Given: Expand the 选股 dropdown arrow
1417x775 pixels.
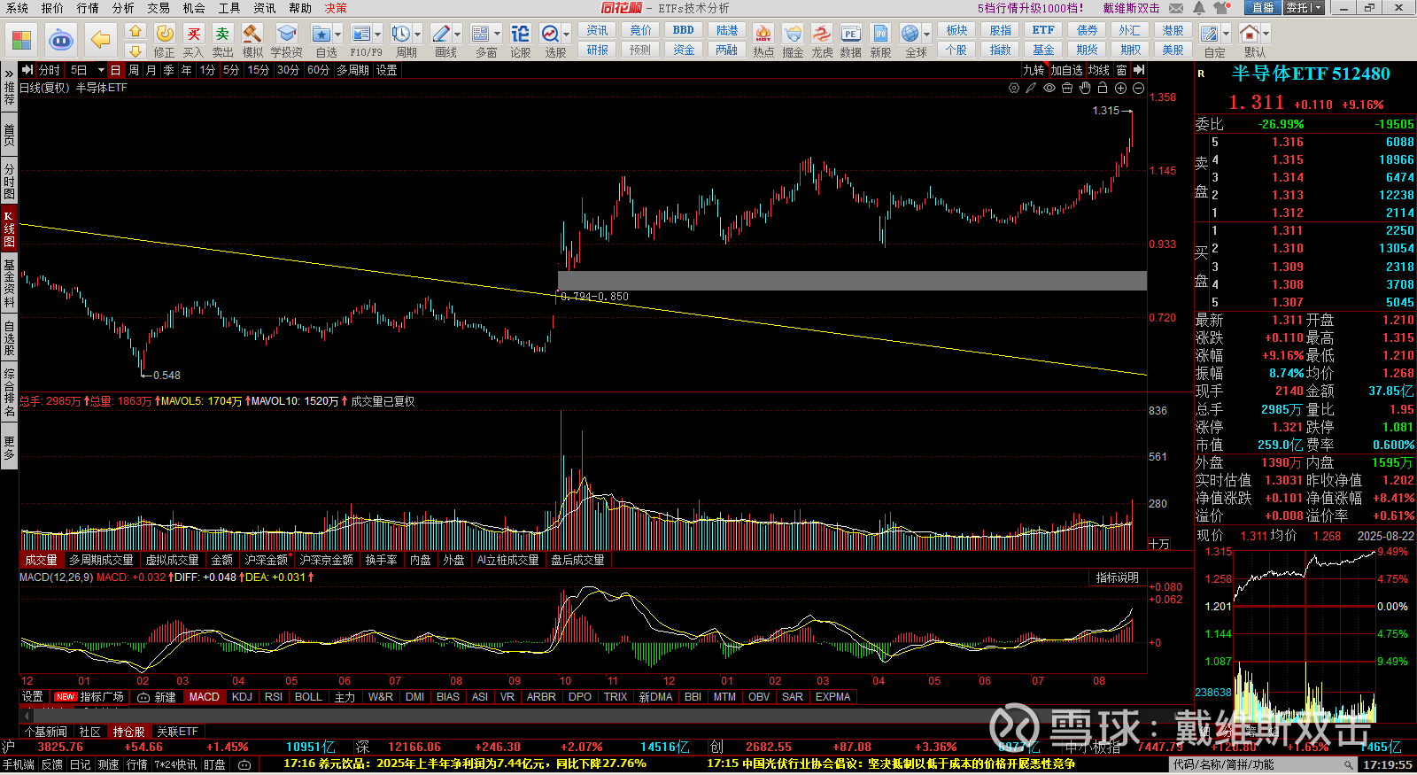Looking at the screenshot, I should click(x=567, y=35).
